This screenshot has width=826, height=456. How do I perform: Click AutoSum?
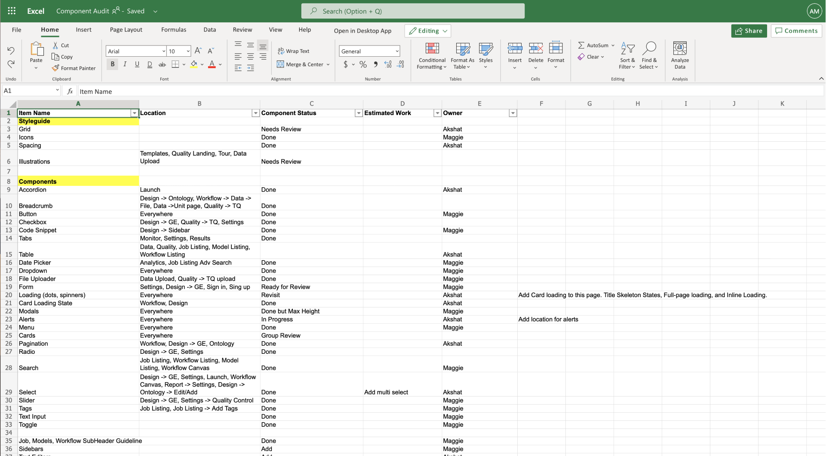pos(593,45)
